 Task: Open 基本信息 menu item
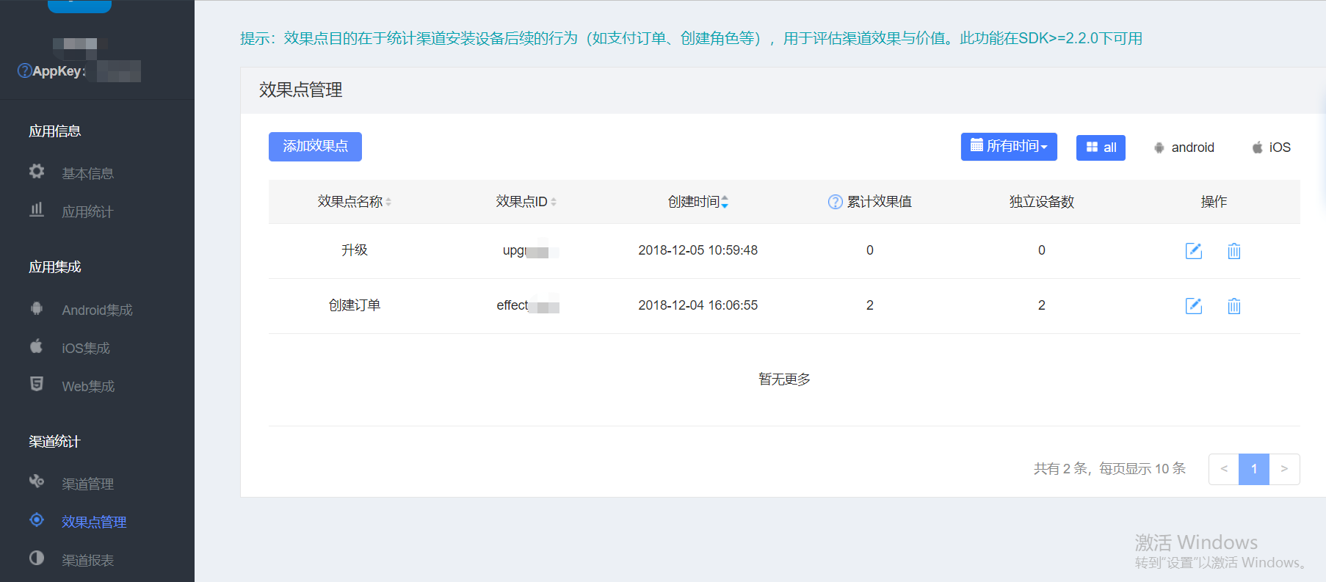[88, 174]
